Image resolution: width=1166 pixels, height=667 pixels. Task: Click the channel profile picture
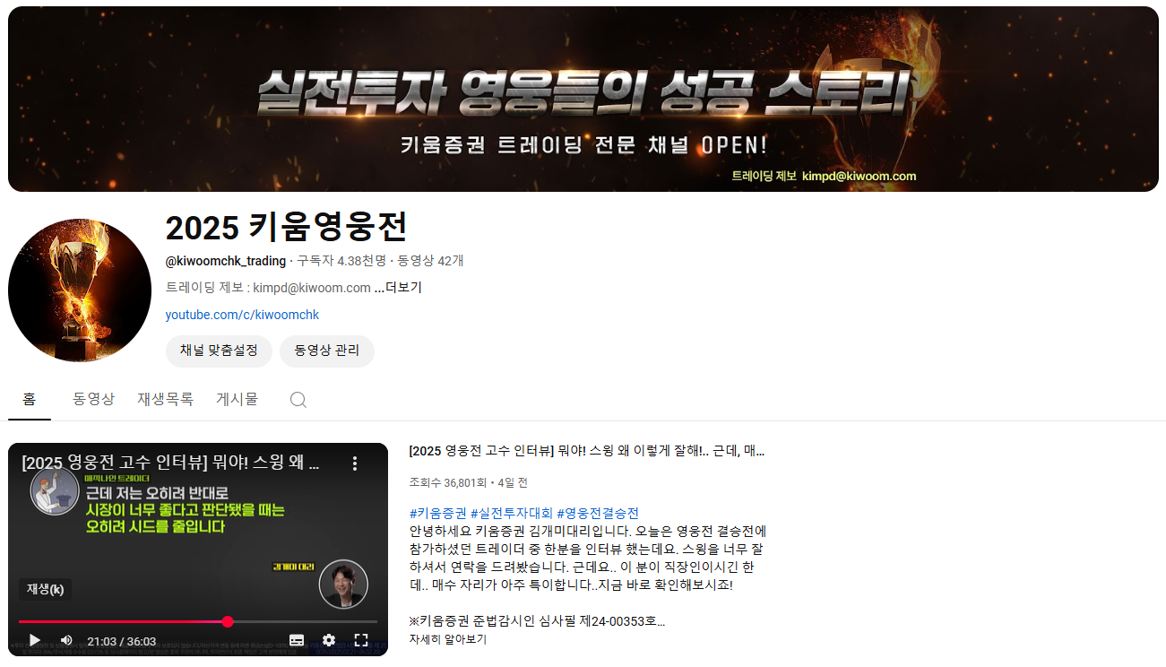coord(79,289)
